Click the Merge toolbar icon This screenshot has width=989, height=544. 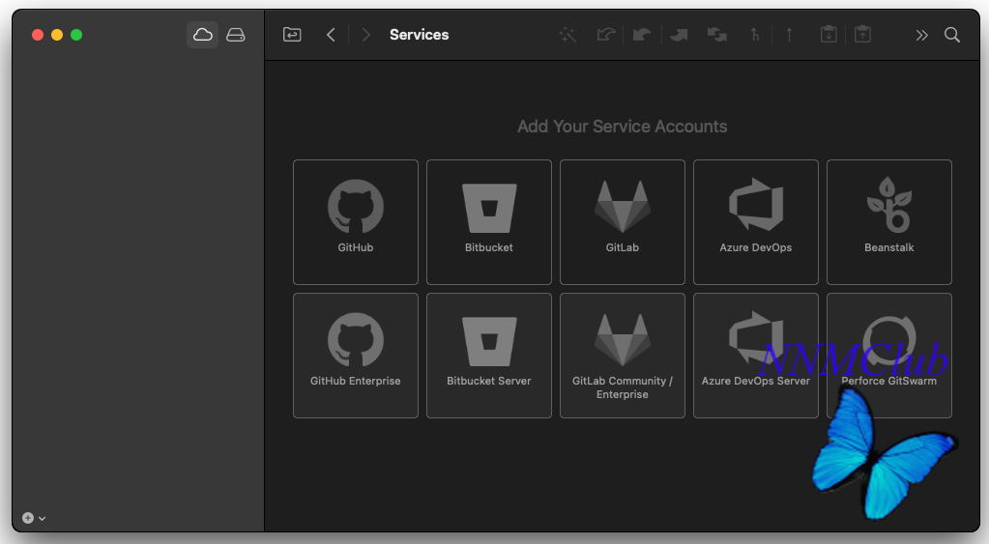pos(754,35)
